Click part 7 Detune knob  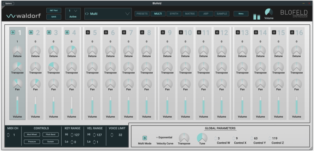pyautogui.click(x=128, y=51)
